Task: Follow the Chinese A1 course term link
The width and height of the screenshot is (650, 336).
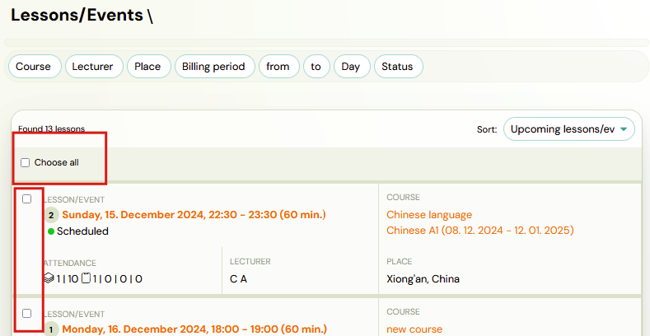Action: [x=479, y=231]
